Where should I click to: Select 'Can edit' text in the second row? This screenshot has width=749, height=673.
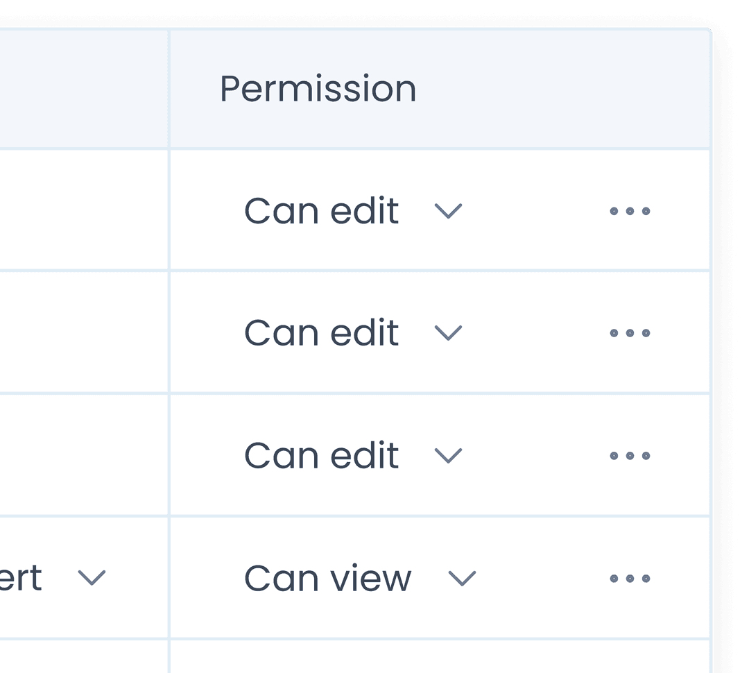point(321,333)
